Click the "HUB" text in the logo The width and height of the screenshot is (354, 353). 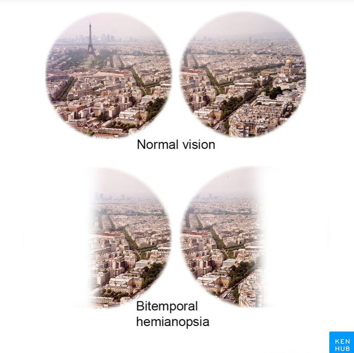point(343,349)
